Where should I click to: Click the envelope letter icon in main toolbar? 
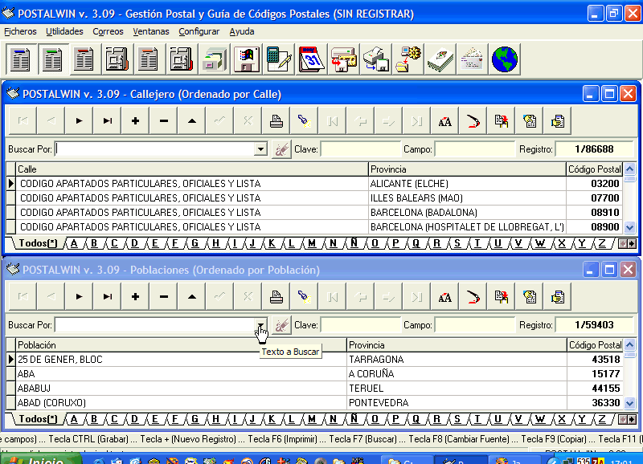(x=473, y=59)
